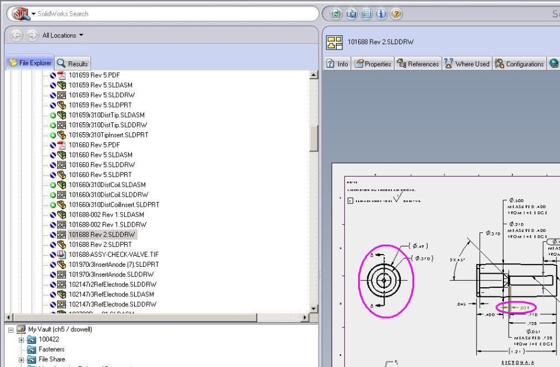Click file list scroll down arrow

314,309
